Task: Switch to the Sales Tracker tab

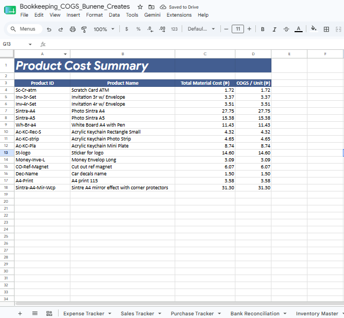Action: click(x=138, y=314)
